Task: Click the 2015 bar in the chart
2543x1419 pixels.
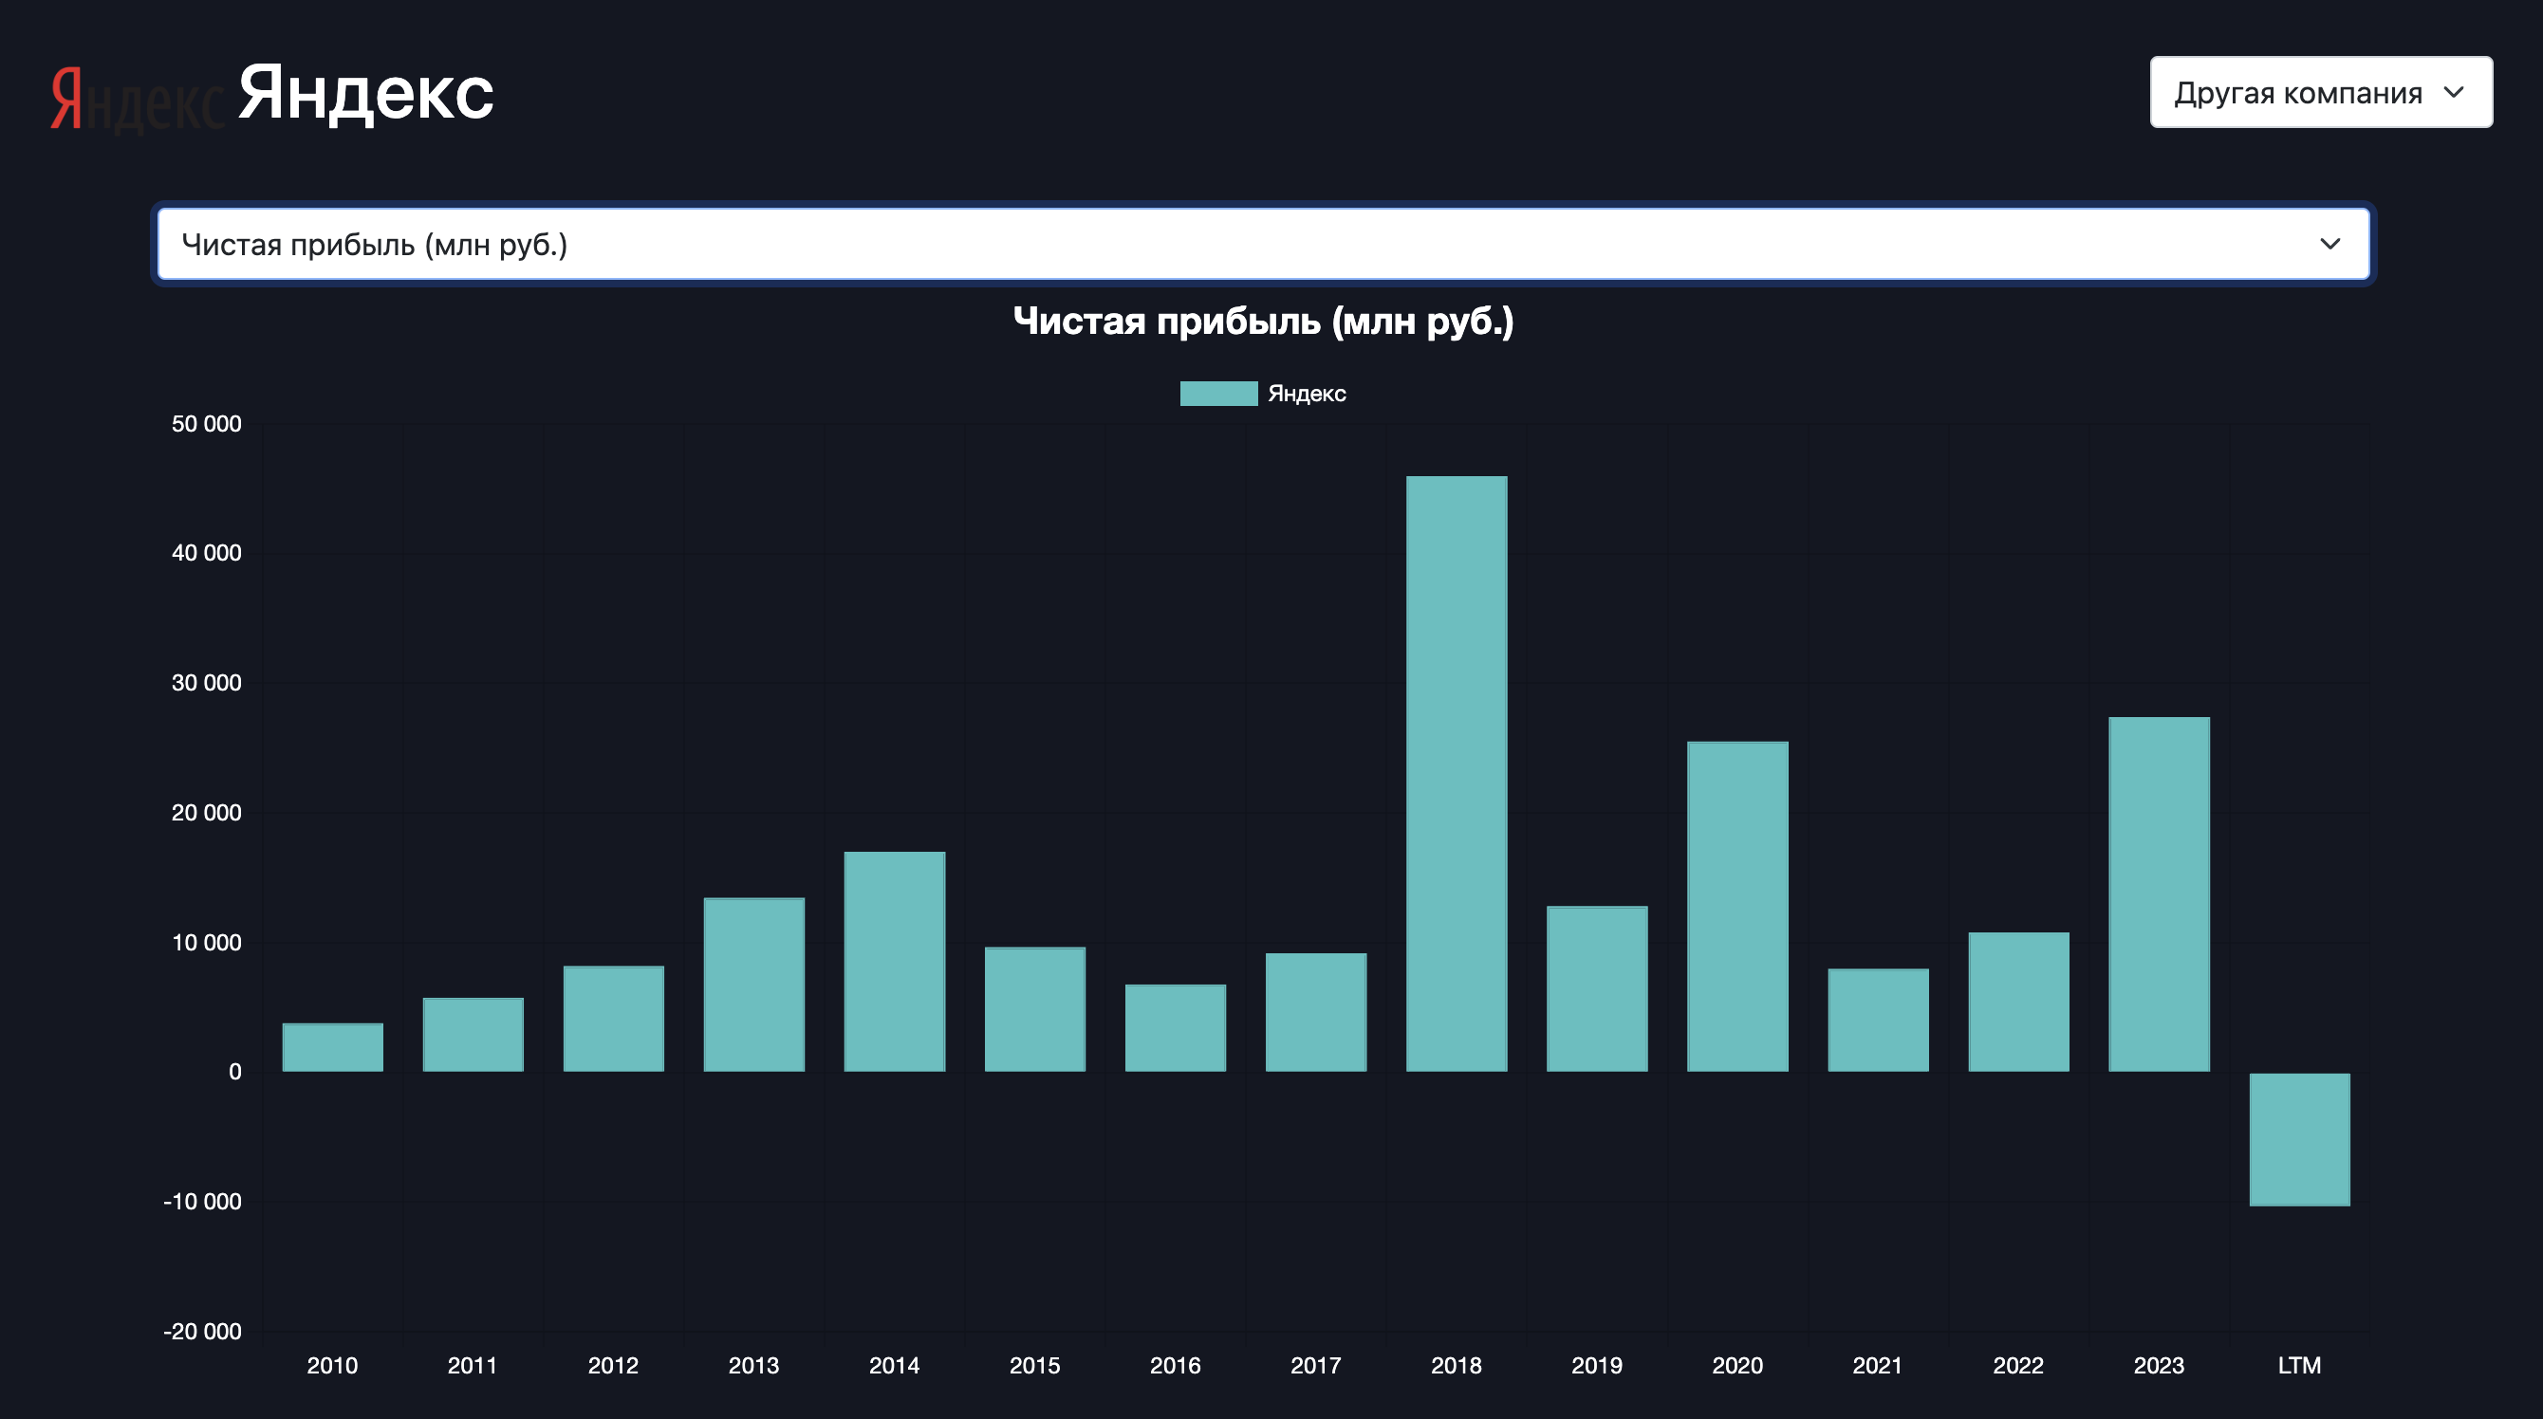Action: (x=1034, y=1009)
